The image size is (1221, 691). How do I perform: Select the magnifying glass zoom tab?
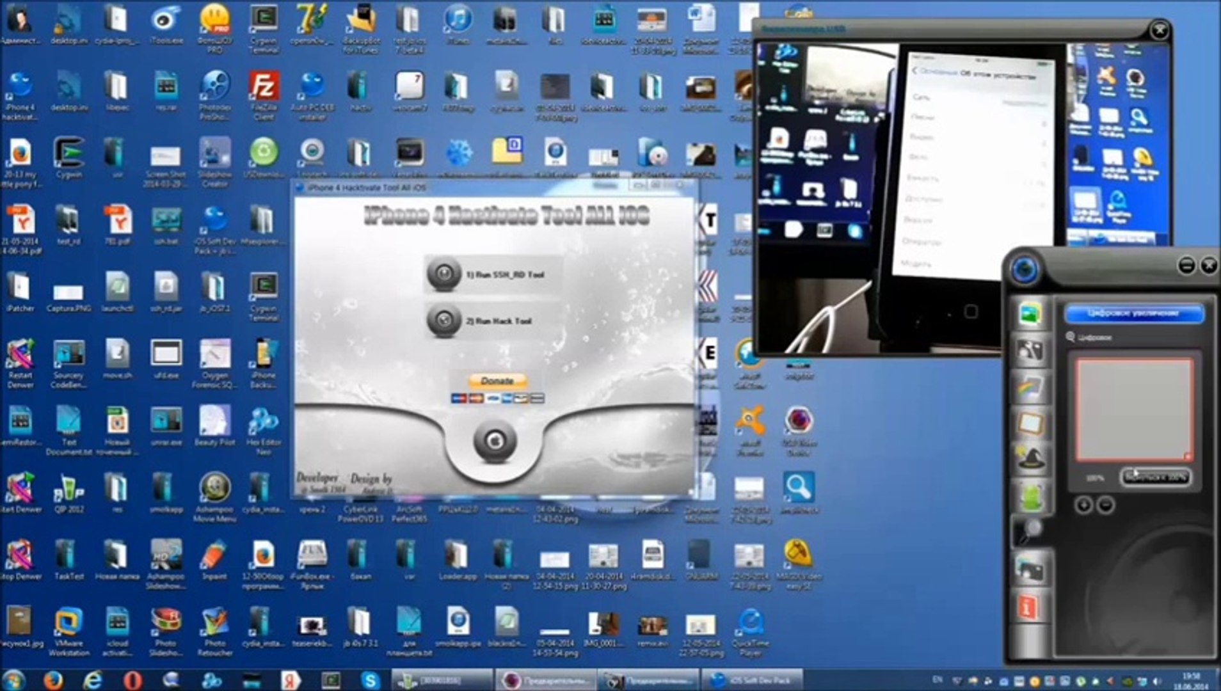[1029, 531]
